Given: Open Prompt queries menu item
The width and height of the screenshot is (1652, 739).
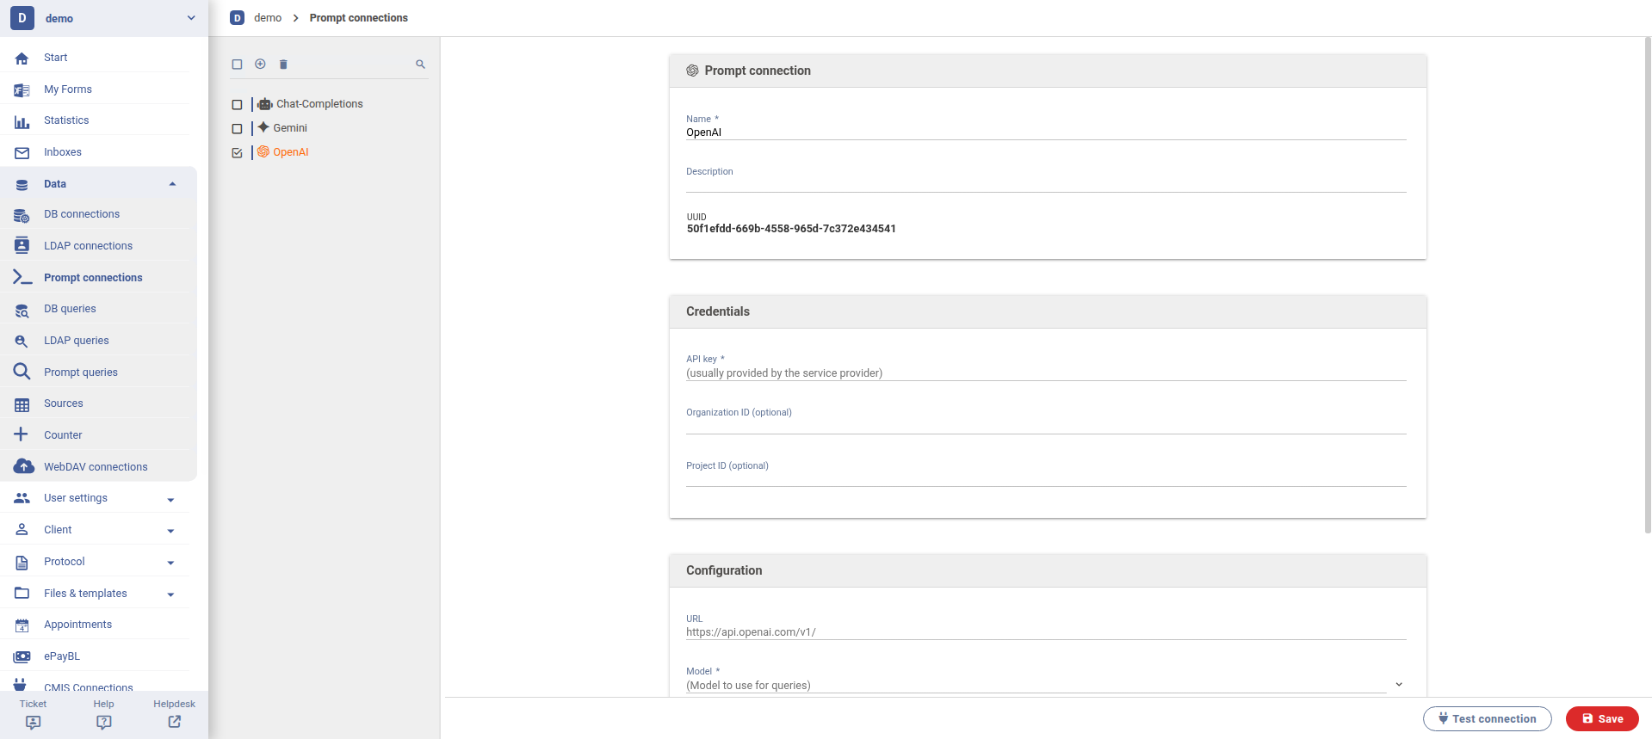Looking at the screenshot, I should pos(81,373).
